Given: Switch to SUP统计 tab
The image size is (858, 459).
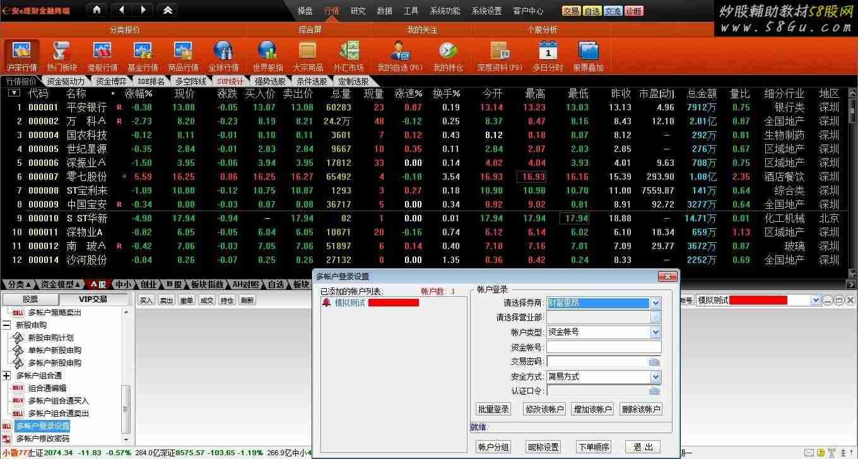Looking at the screenshot, I should coord(230,81).
